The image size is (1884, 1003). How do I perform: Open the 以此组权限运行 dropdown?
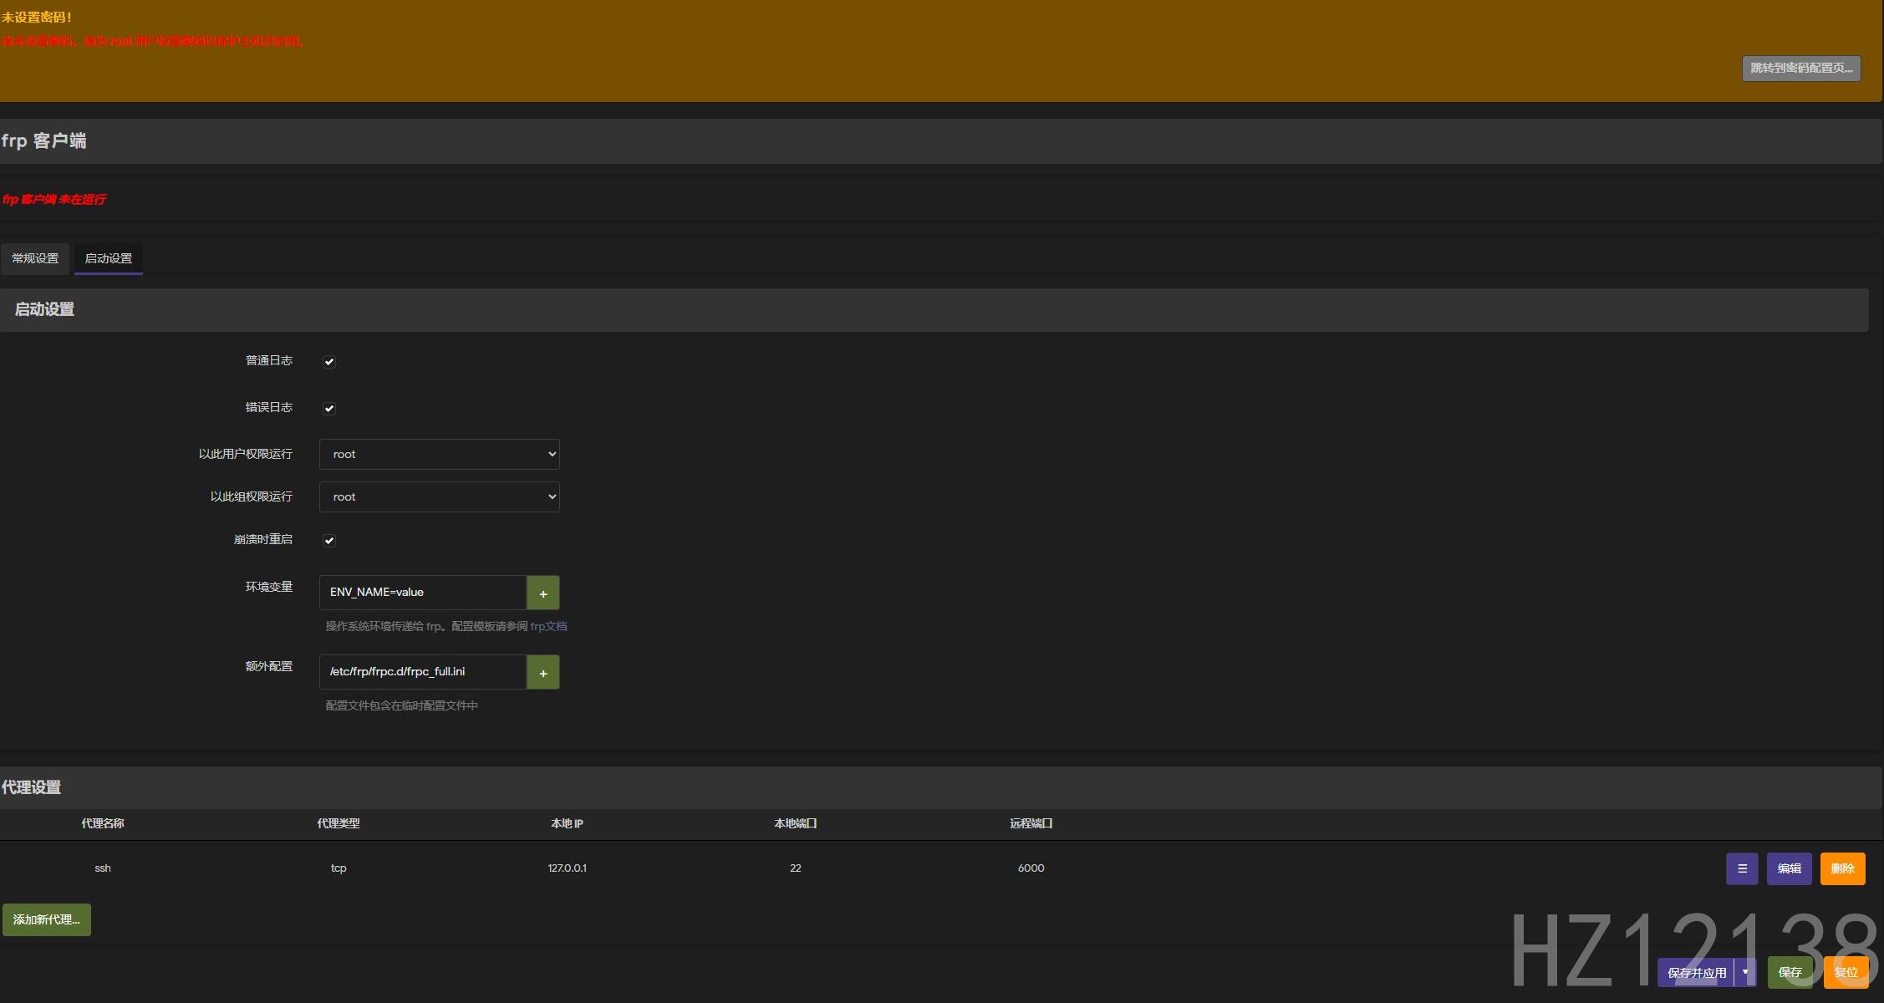[x=440, y=496]
